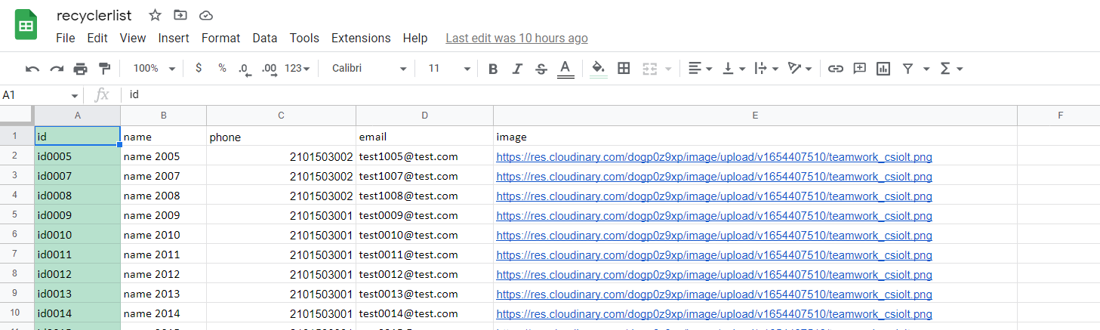Expand the Calibri font dropdown
Viewport: 1100px width, 330px height.
369,69
